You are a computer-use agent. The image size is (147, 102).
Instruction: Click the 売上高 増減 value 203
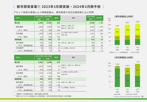[x=58, y=23]
